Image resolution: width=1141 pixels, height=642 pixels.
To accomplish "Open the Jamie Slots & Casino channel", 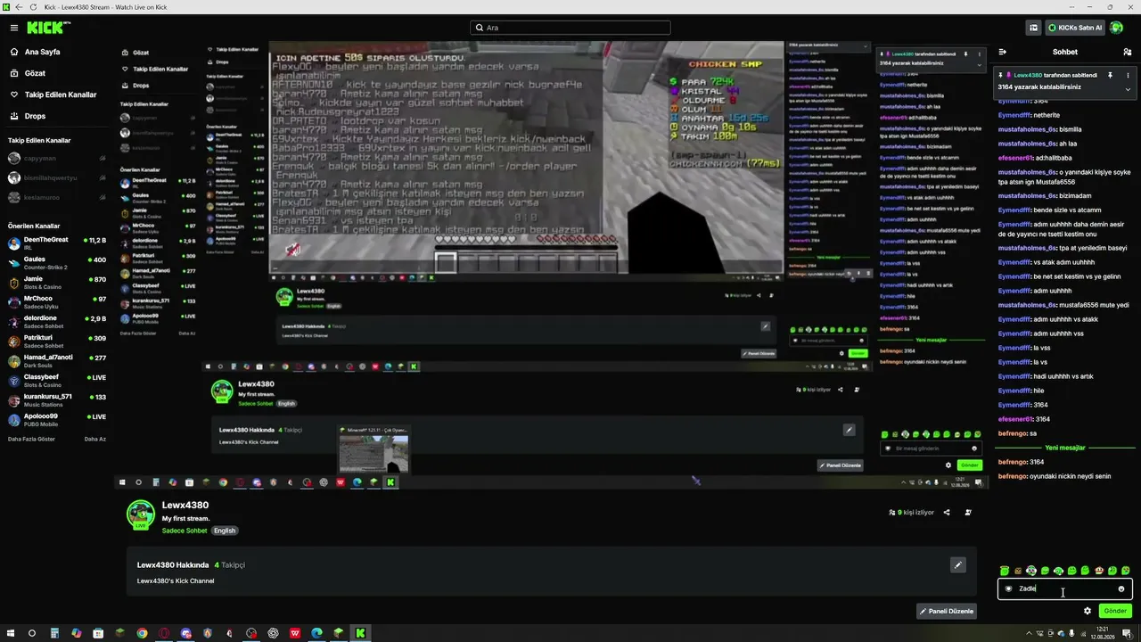I will pos(56,283).
